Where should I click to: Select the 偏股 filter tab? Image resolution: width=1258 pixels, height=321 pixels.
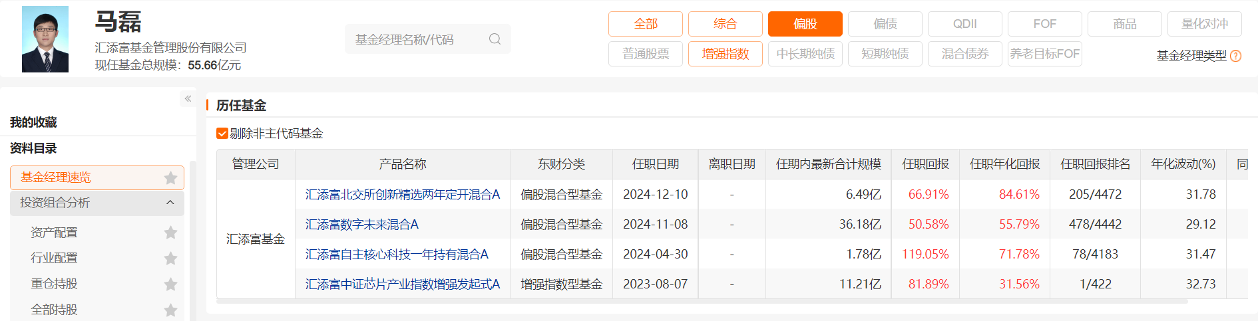805,24
